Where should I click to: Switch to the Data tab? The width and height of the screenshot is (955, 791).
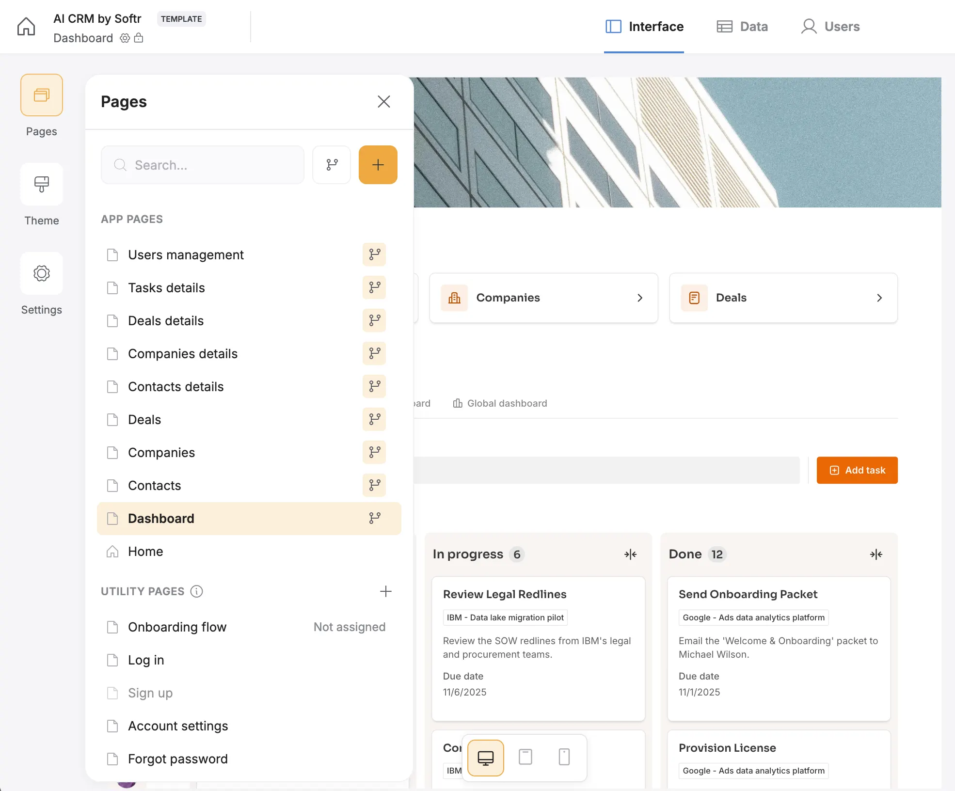tap(742, 26)
